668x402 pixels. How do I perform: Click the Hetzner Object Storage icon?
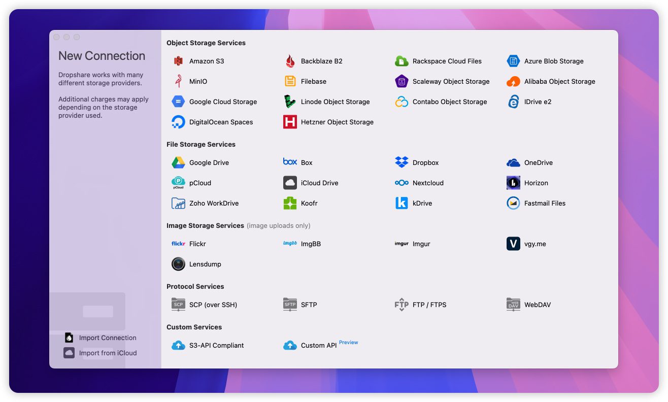(290, 122)
